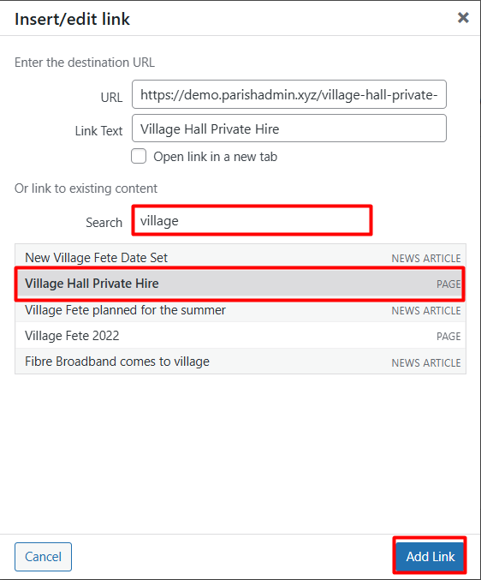The image size is (481, 580).
Task: Click the Link Text field label
Action: [98, 130]
